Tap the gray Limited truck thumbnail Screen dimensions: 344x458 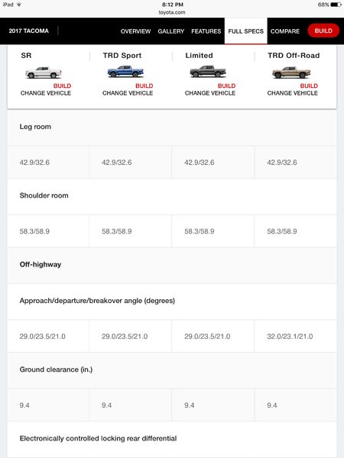(208, 71)
